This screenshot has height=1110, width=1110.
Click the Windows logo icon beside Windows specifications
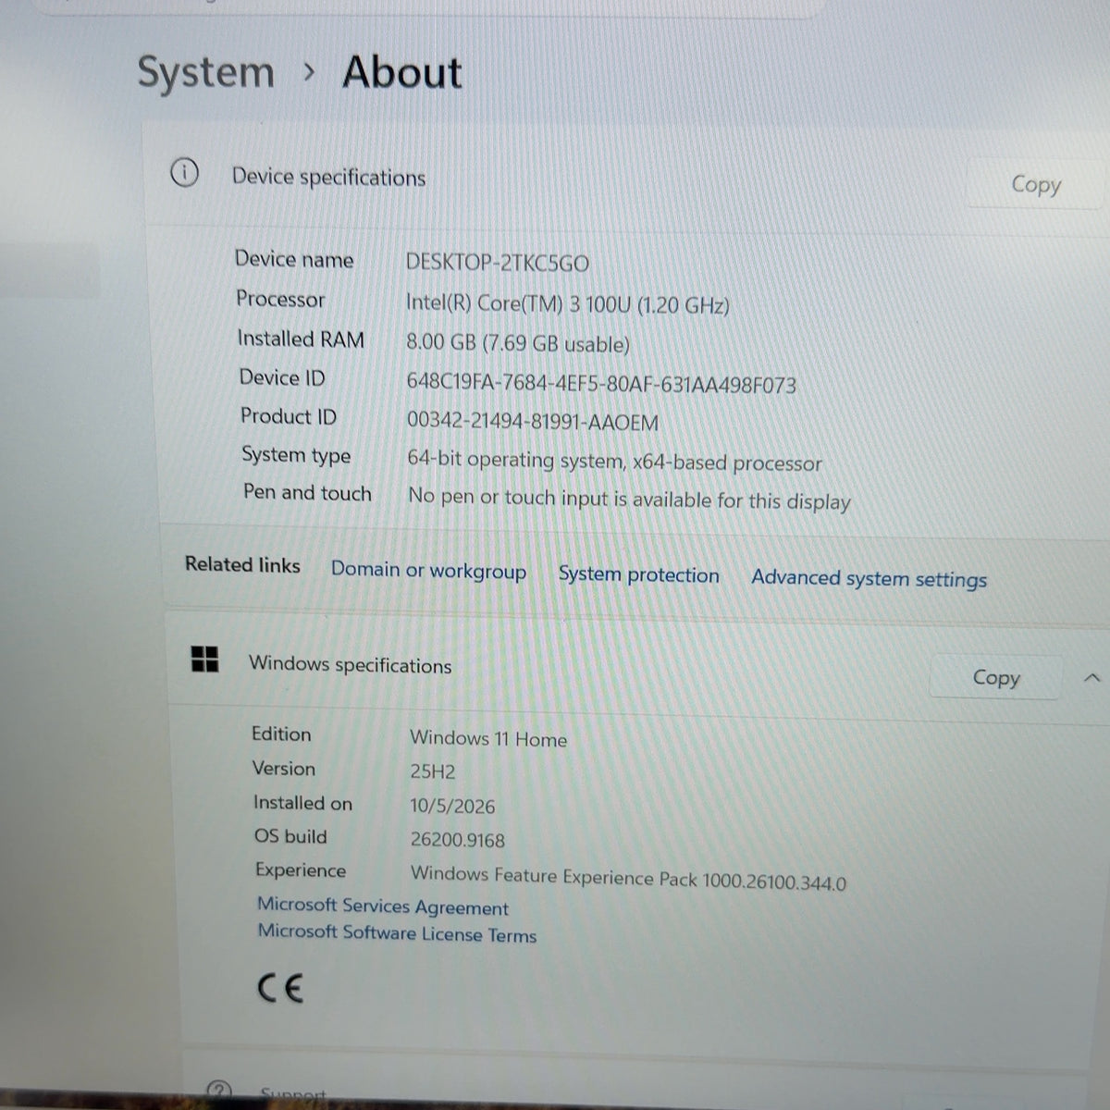(x=204, y=659)
